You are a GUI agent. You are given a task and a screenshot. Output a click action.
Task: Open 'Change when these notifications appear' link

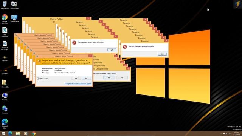point(78,83)
